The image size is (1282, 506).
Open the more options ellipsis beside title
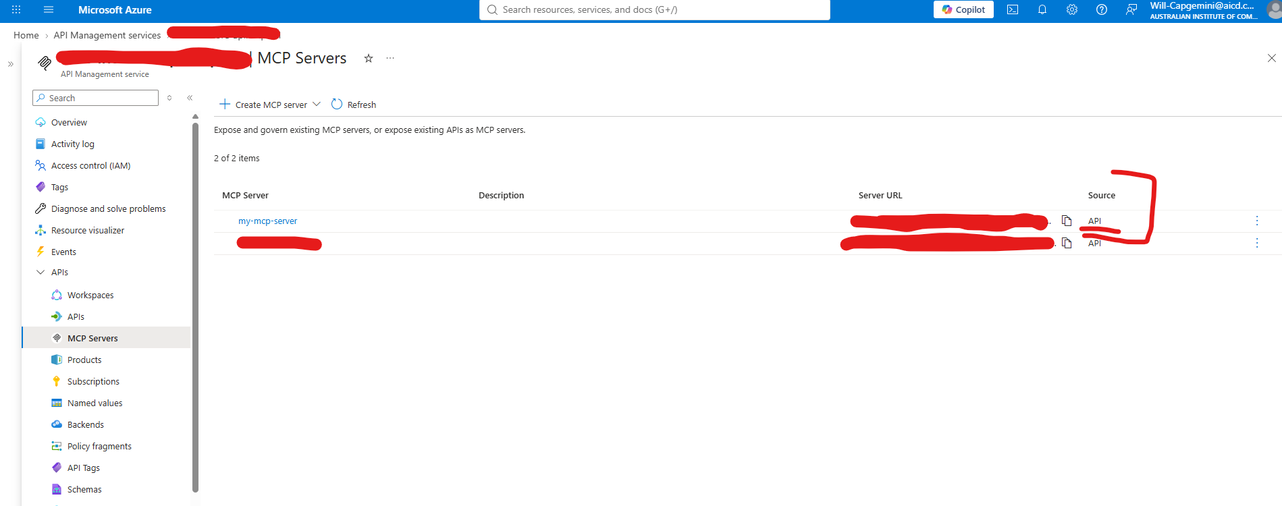point(390,59)
